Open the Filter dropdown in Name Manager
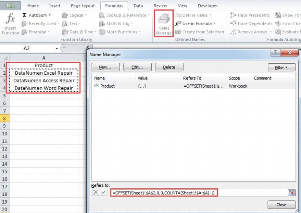The image size is (301, 213). pos(282,67)
